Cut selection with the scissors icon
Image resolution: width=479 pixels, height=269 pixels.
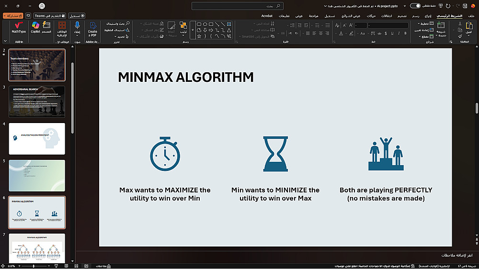pos(460,24)
